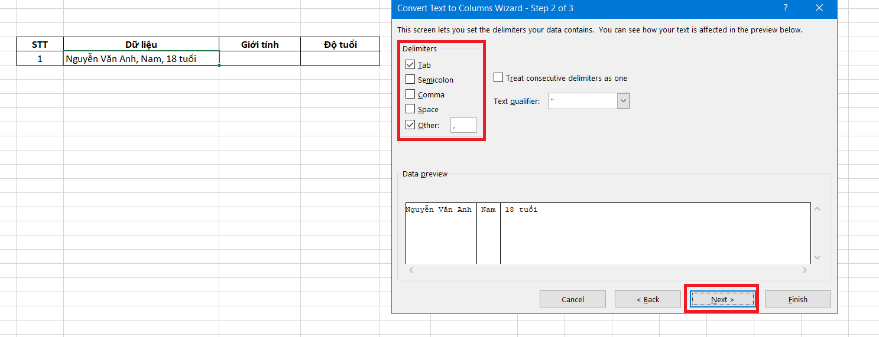Click the Cancel button
Screen dimensions: 879x337
573,299
